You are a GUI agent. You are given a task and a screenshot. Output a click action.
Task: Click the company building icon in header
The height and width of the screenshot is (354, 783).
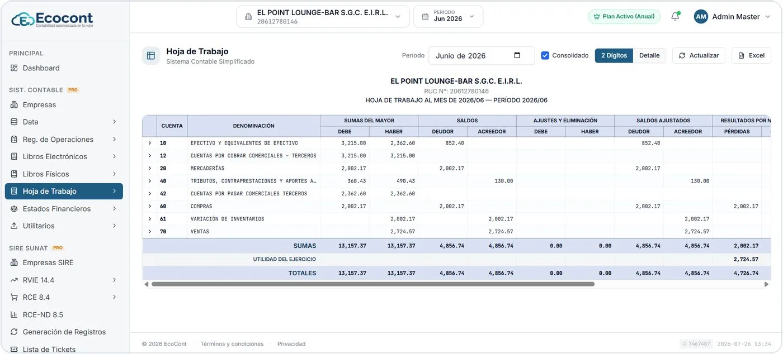tap(248, 17)
